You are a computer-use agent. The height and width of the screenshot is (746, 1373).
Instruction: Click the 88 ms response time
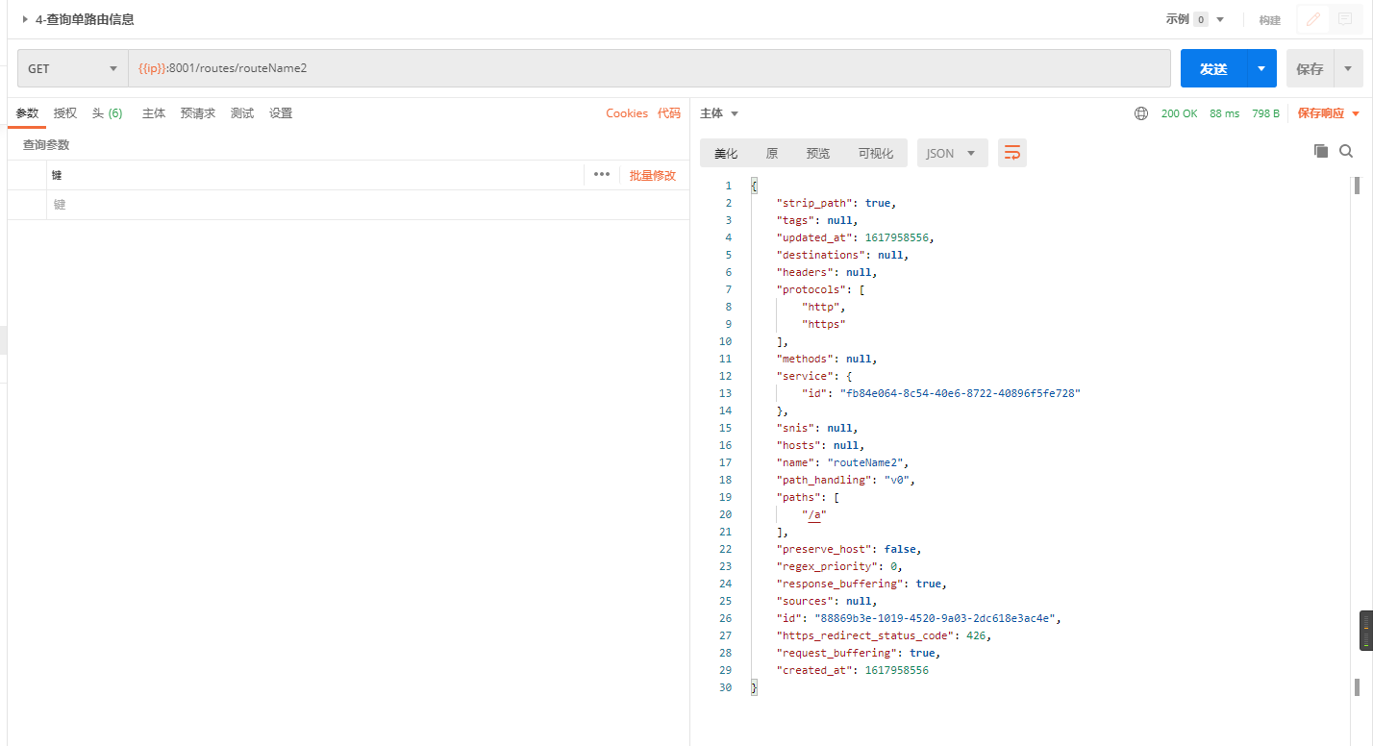1224,113
